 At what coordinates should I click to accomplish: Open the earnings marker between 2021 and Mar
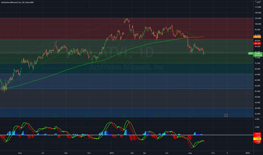coord(124,115)
